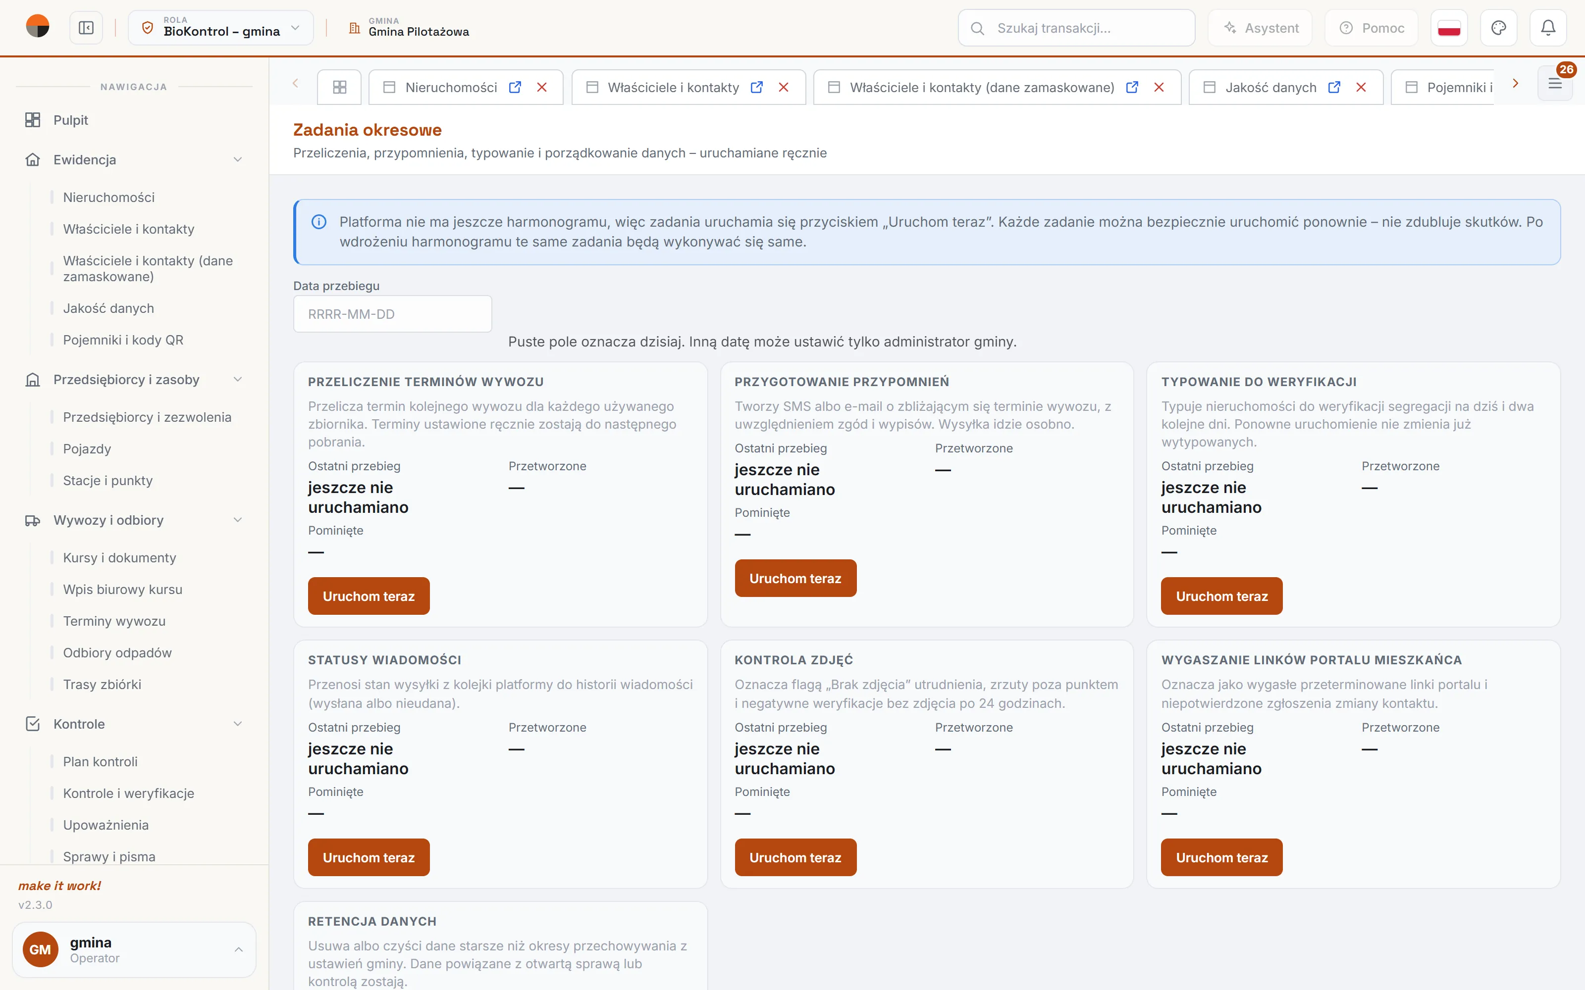Close the Jakość danych tab
The width and height of the screenshot is (1585, 990).
(1361, 87)
